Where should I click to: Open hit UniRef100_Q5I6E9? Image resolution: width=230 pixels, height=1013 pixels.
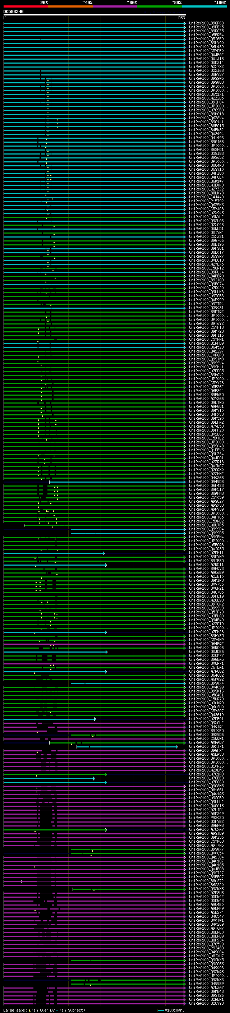[206, 39]
